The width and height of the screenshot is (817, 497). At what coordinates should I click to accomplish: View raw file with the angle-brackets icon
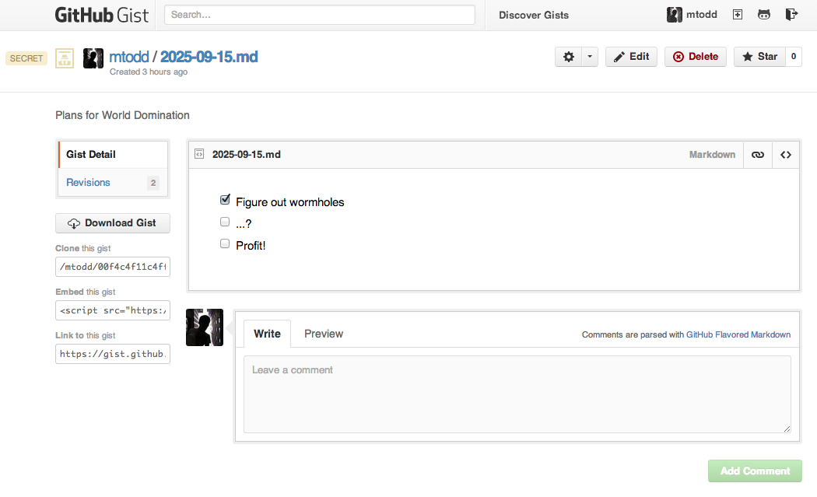(786, 155)
